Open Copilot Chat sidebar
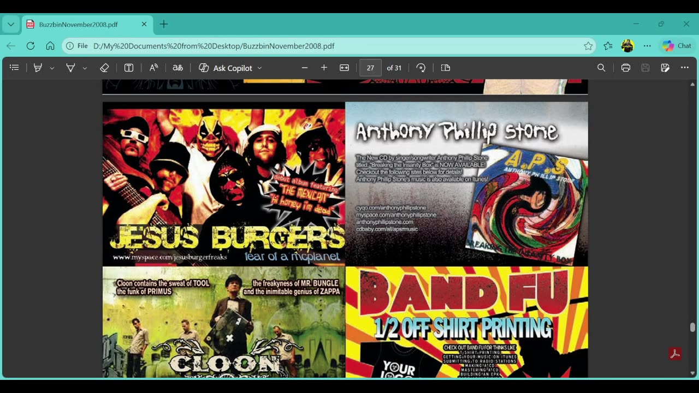 coord(677,46)
